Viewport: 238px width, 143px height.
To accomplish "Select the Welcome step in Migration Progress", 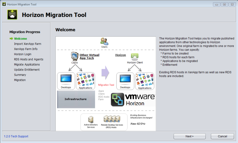I will pyautogui.click(x=21, y=39).
